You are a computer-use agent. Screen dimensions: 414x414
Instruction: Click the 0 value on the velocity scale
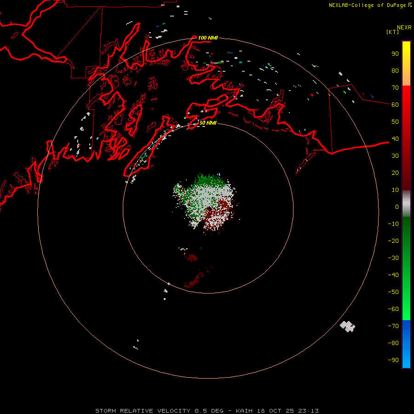click(397, 207)
